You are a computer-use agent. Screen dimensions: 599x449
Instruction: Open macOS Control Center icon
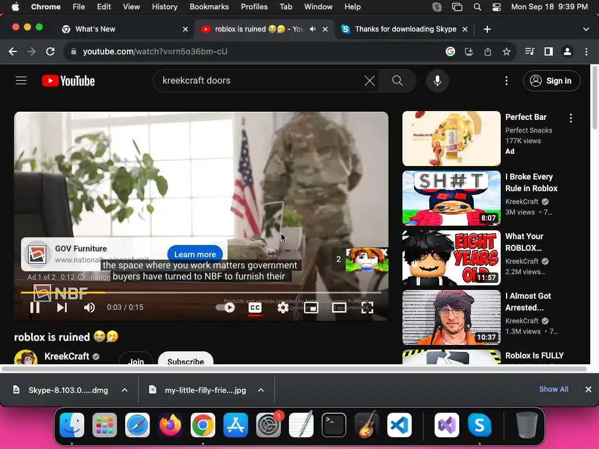(496, 7)
